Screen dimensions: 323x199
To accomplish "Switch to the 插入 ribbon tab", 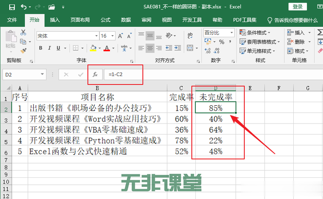I will [55, 20].
